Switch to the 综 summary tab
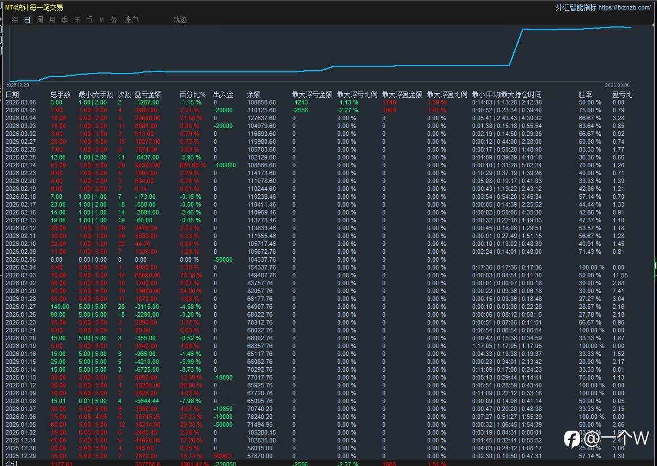This screenshot has height=466, width=657. coord(15,20)
